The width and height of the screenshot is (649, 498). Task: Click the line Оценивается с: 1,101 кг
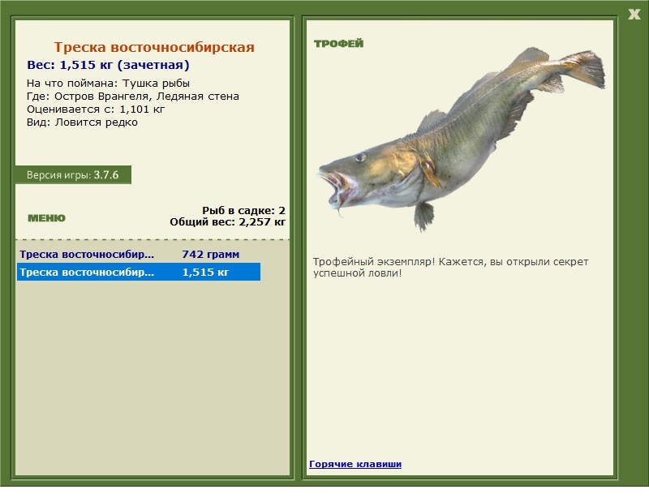pyautogui.click(x=96, y=109)
